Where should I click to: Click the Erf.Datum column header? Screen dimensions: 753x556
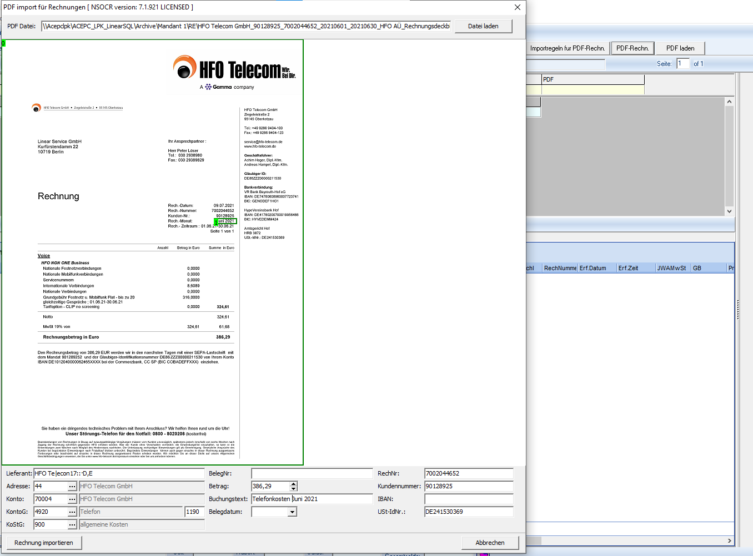[598, 268]
